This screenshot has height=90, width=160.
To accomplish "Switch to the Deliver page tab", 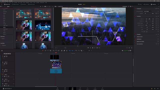I will pyautogui.click(x=102, y=88).
